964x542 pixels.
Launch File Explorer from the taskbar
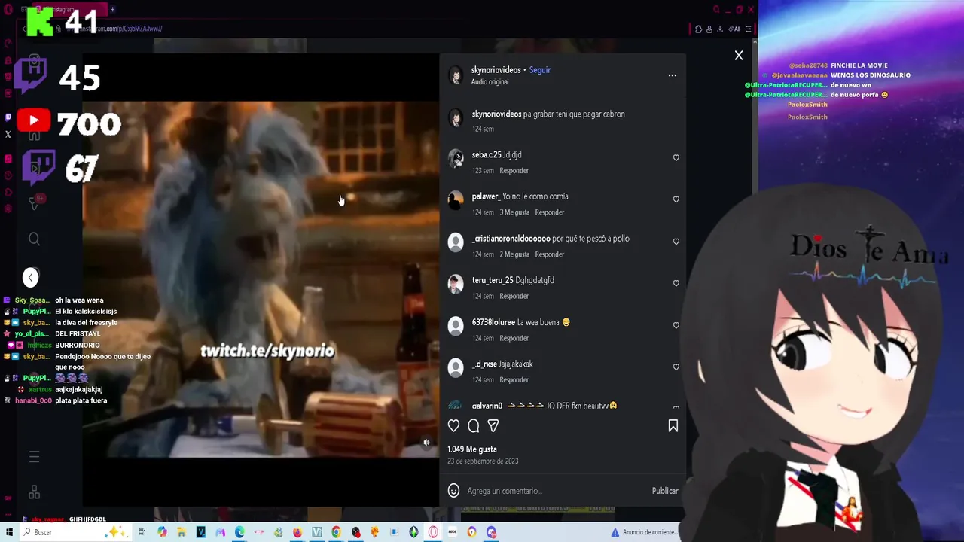pyautogui.click(x=182, y=532)
